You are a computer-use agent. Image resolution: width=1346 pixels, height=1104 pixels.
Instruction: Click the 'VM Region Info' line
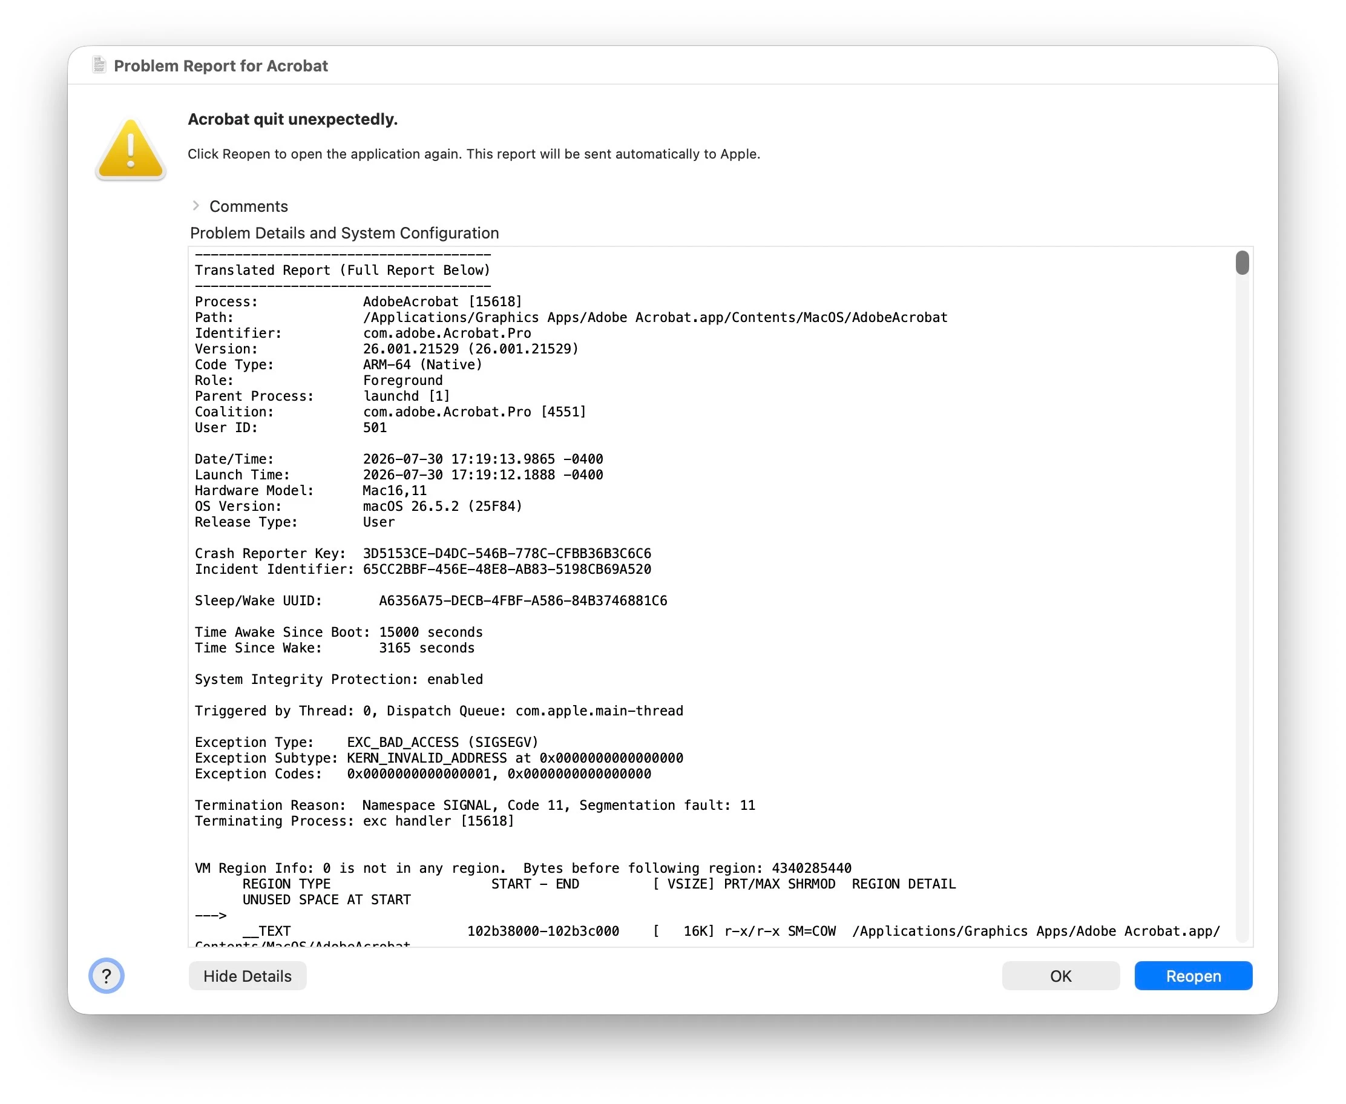[523, 868]
